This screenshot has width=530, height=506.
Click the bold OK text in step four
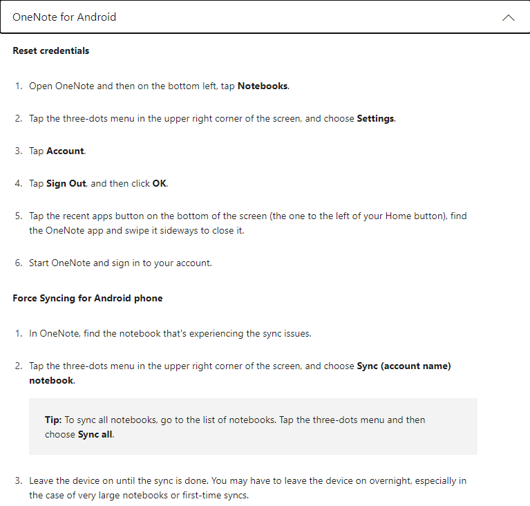pyautogui.click(x=159, y=183)
